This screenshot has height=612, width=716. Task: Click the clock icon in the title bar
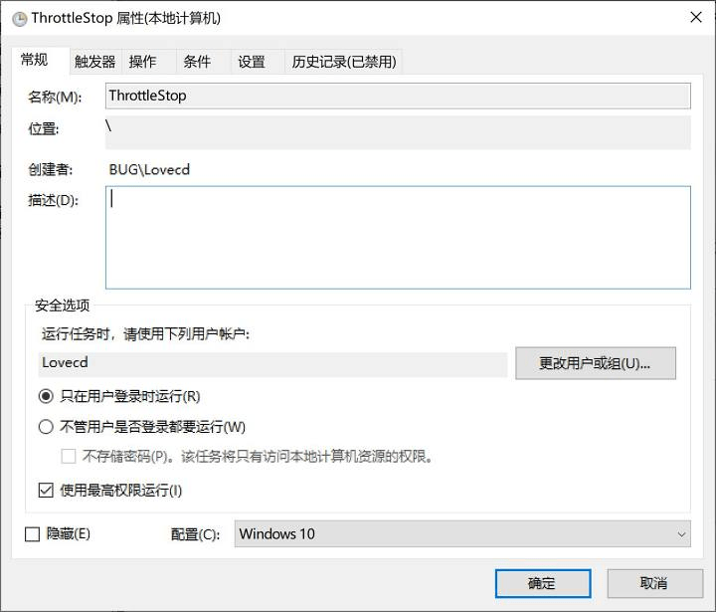[20, 19]
